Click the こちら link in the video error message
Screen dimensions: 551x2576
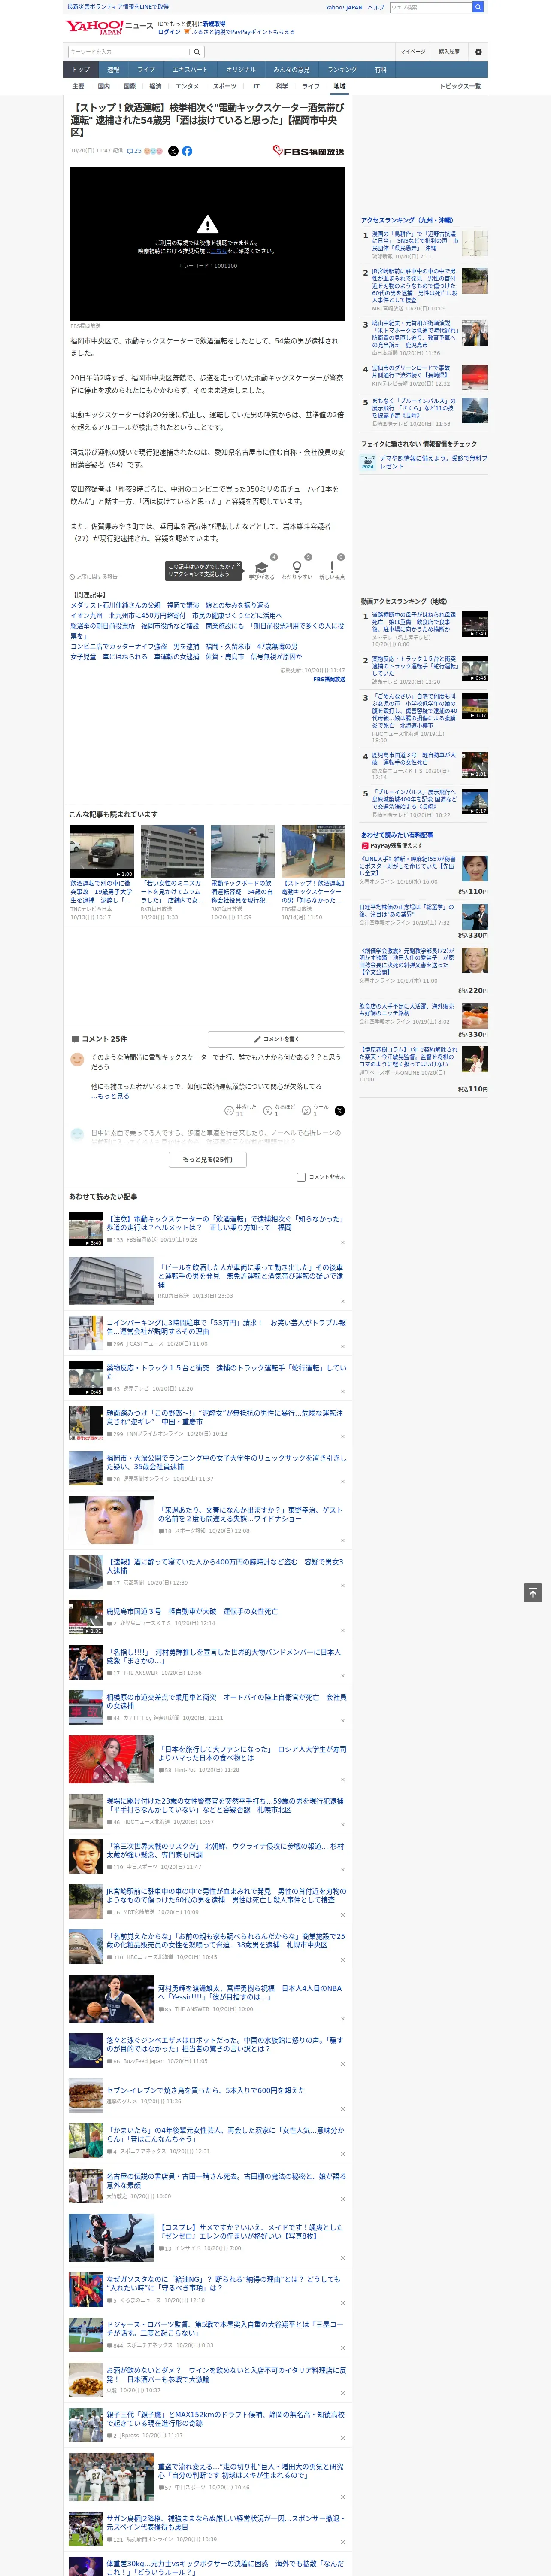point(218,251)
